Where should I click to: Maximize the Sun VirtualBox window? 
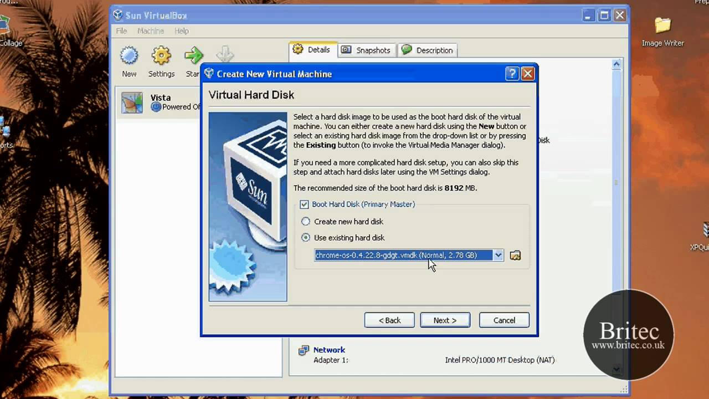(x=604, y=15)
